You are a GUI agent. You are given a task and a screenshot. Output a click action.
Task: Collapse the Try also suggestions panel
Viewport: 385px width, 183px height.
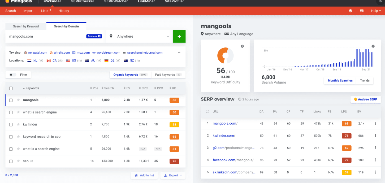[x=179, y=53]
